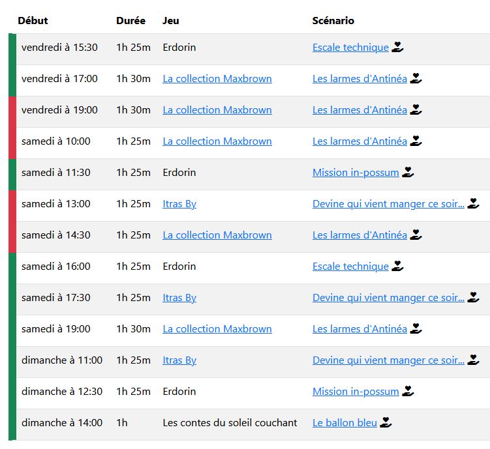Click the Début column header
The width and height of the screenshot is (490, 449).
pos(33,20)
